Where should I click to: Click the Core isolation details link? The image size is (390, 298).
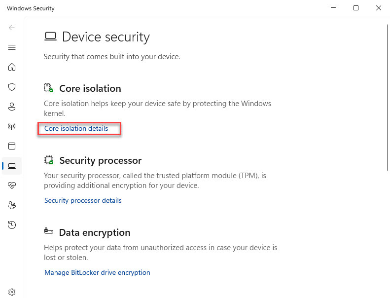point(76,129)
